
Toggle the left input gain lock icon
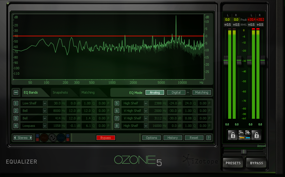(233, 135)
